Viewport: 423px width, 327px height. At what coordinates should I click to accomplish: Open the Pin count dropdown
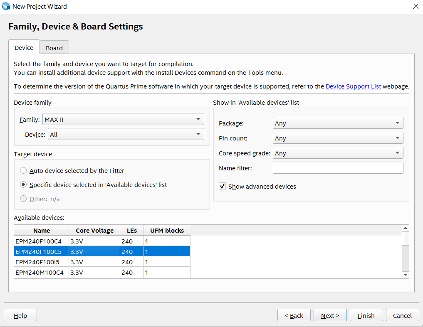point(338,138)
